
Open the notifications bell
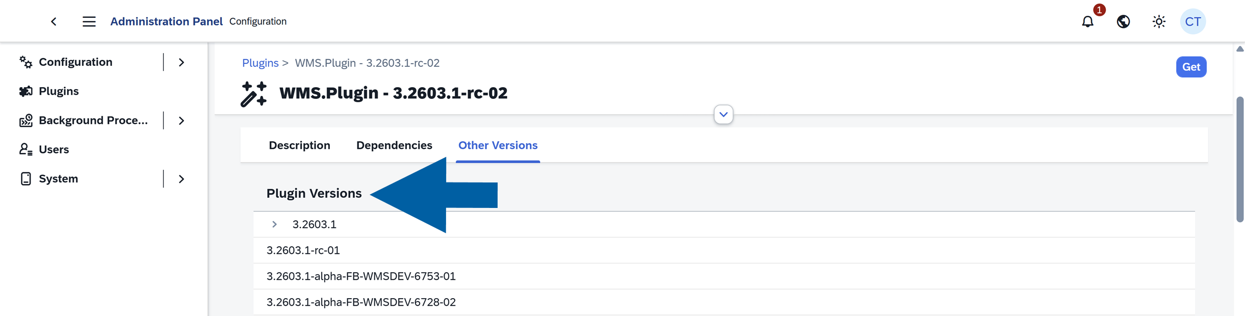[x=1087, y=21]
